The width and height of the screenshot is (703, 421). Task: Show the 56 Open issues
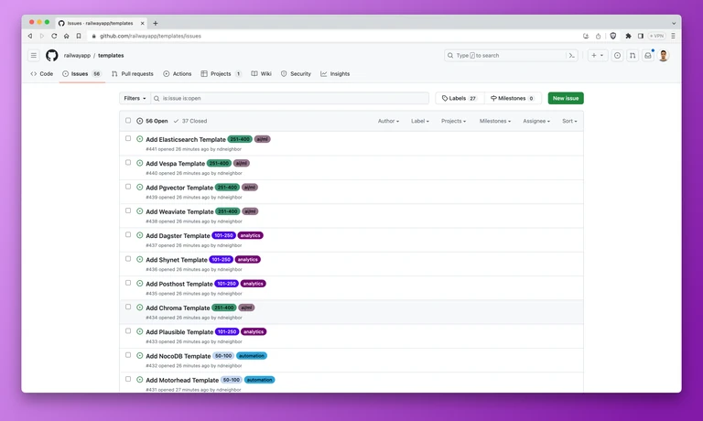pos(152,121)
